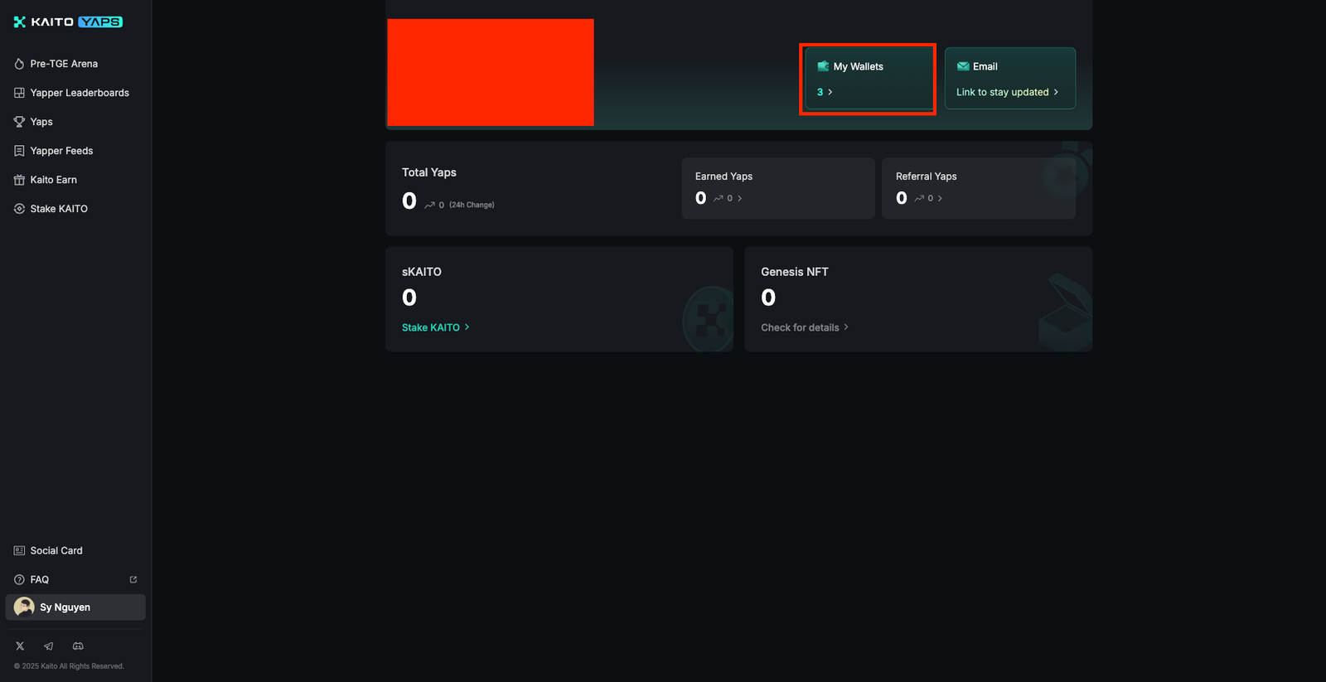The width and height of the screenshot is (1326, 682).
Task: Click the FAQ question mark icon
Action: (x=19, y=580)
